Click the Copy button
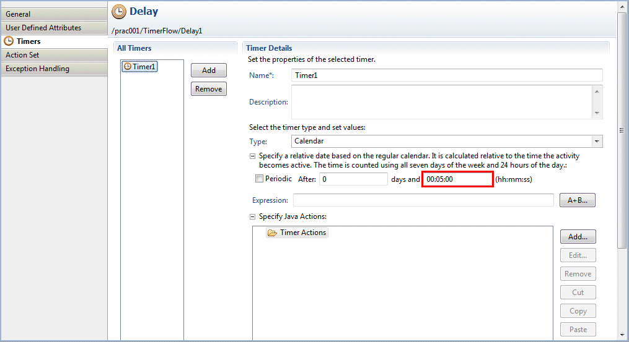This screenshot has height=342, width=629. click(x=578, y=311)
